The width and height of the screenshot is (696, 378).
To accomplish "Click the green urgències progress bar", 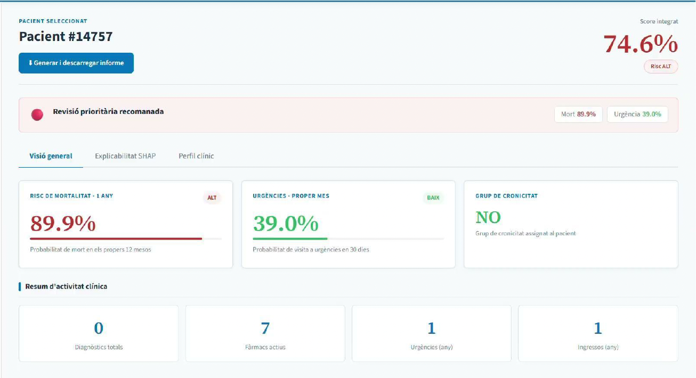I will click(x=290, y=239).
